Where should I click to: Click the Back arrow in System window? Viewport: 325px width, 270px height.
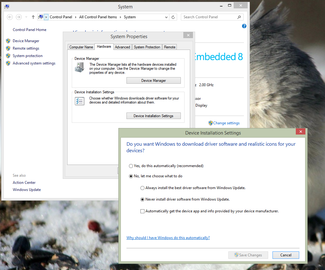[10, 17]
